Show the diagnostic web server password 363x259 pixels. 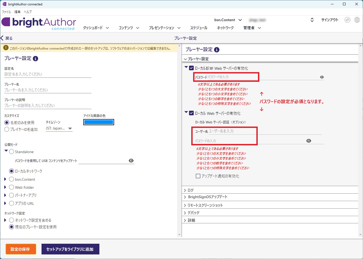coord(322,77)
